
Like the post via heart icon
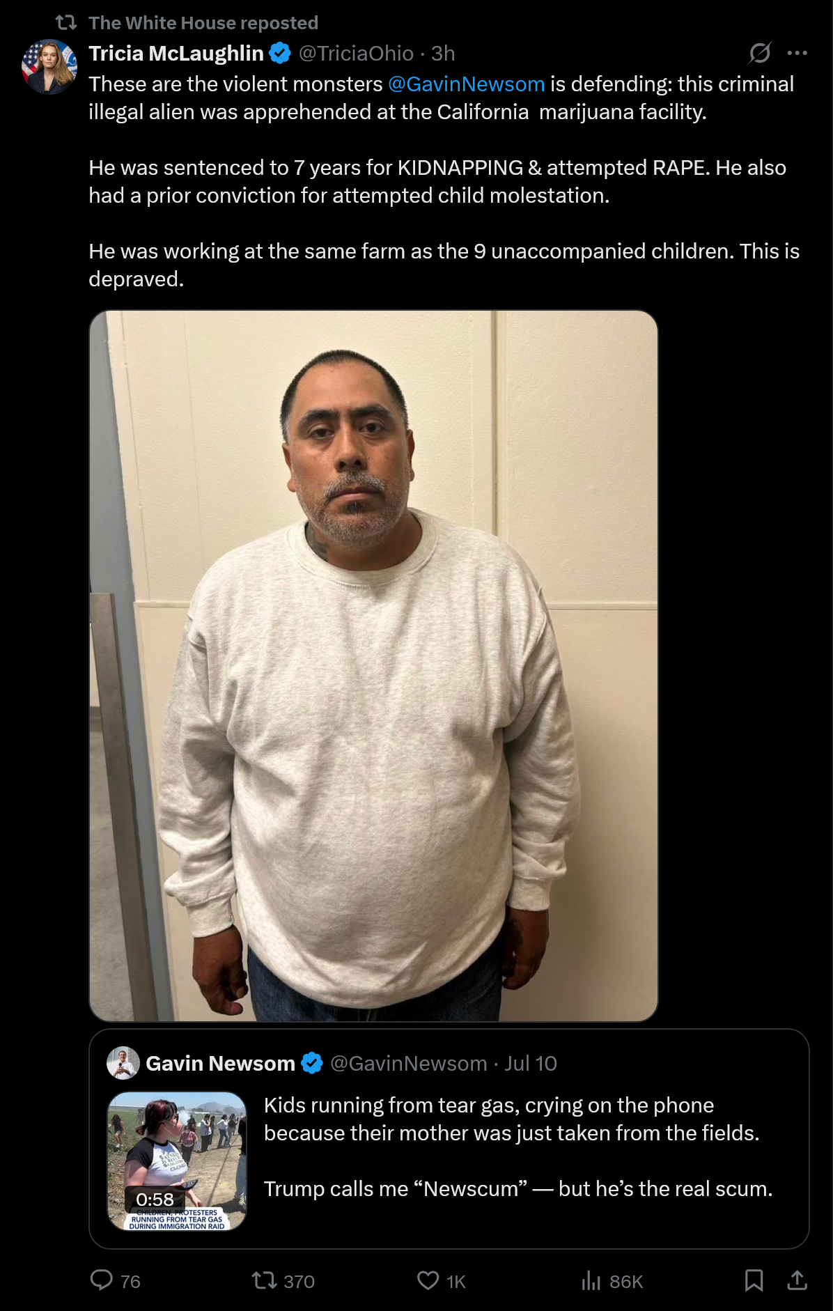pos(428,1280)
